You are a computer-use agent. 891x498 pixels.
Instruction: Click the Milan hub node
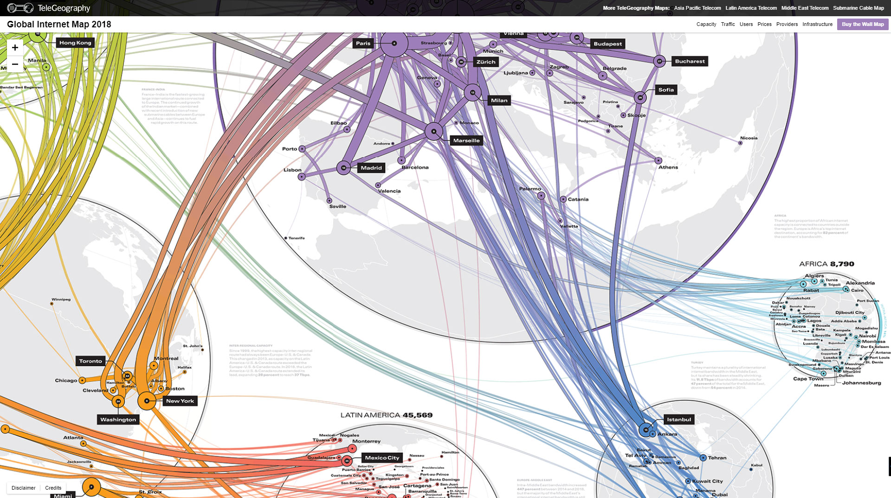[472, 92]
